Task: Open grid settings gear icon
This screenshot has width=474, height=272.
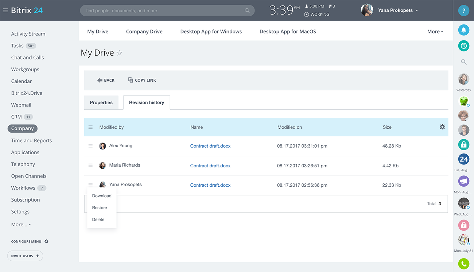Action: click(x=442, y=127)
